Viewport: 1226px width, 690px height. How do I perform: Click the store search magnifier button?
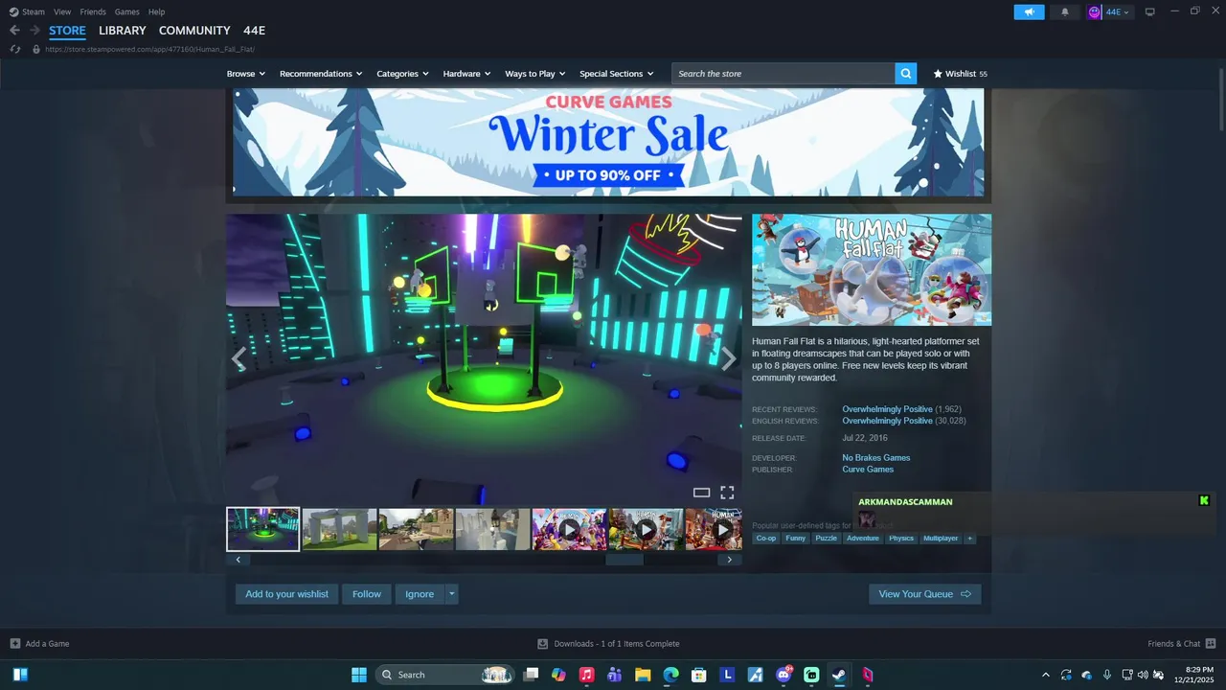[x=905, y=74]
